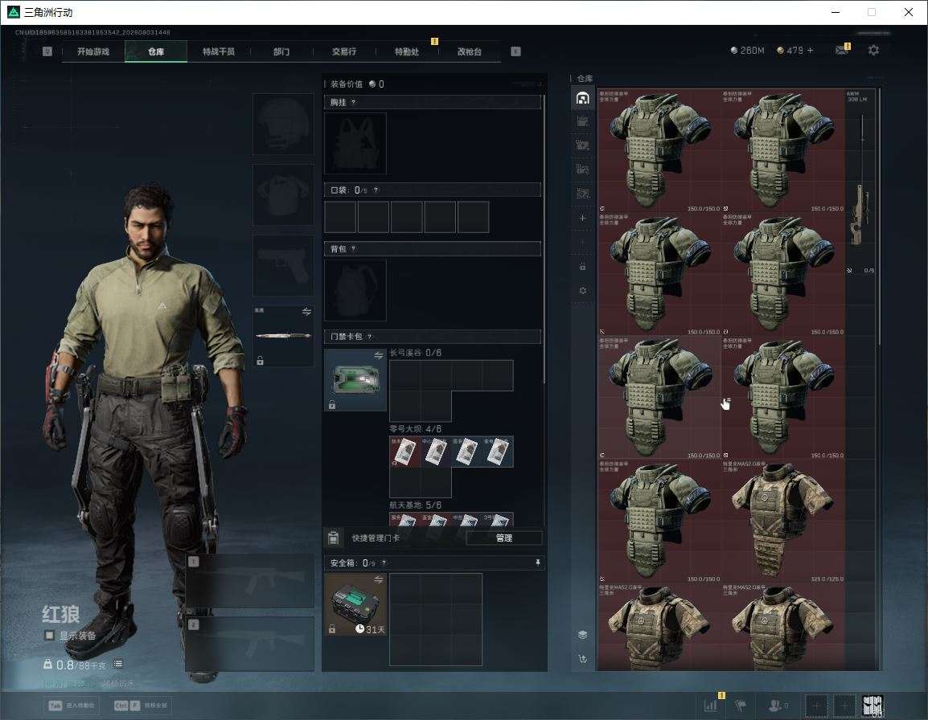The image size is (928, 720).
Task: Click the 260M currency balance
Action: pos(748,51)
